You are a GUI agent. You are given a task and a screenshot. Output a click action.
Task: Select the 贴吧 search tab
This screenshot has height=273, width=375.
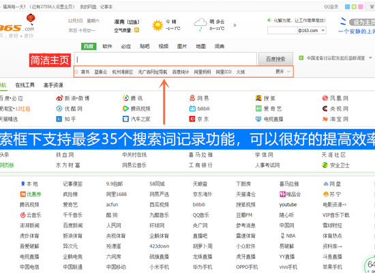tap(145, 46)
